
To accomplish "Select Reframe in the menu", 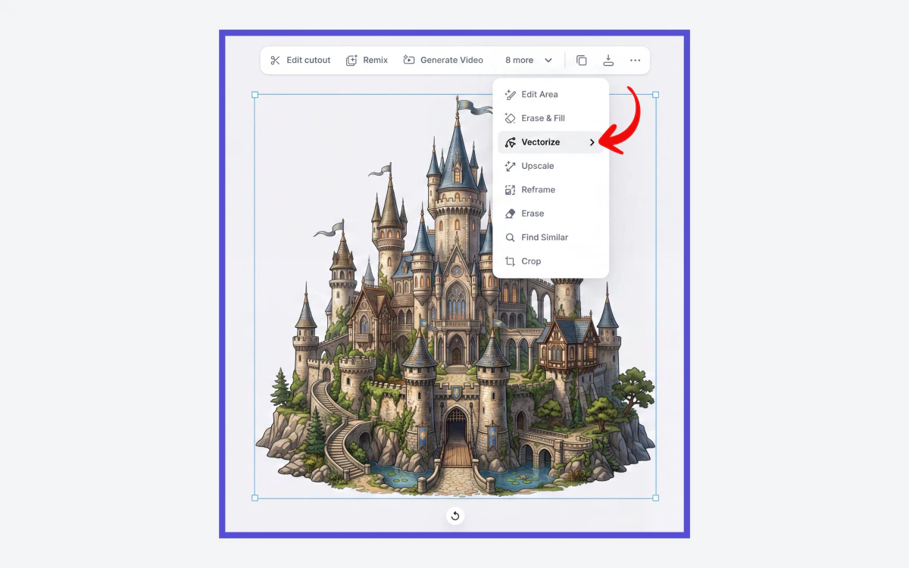I will pos(551,189).
